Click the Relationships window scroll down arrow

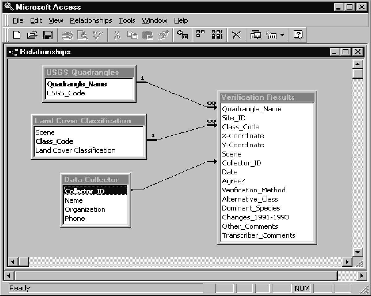[x=358, y=252]
